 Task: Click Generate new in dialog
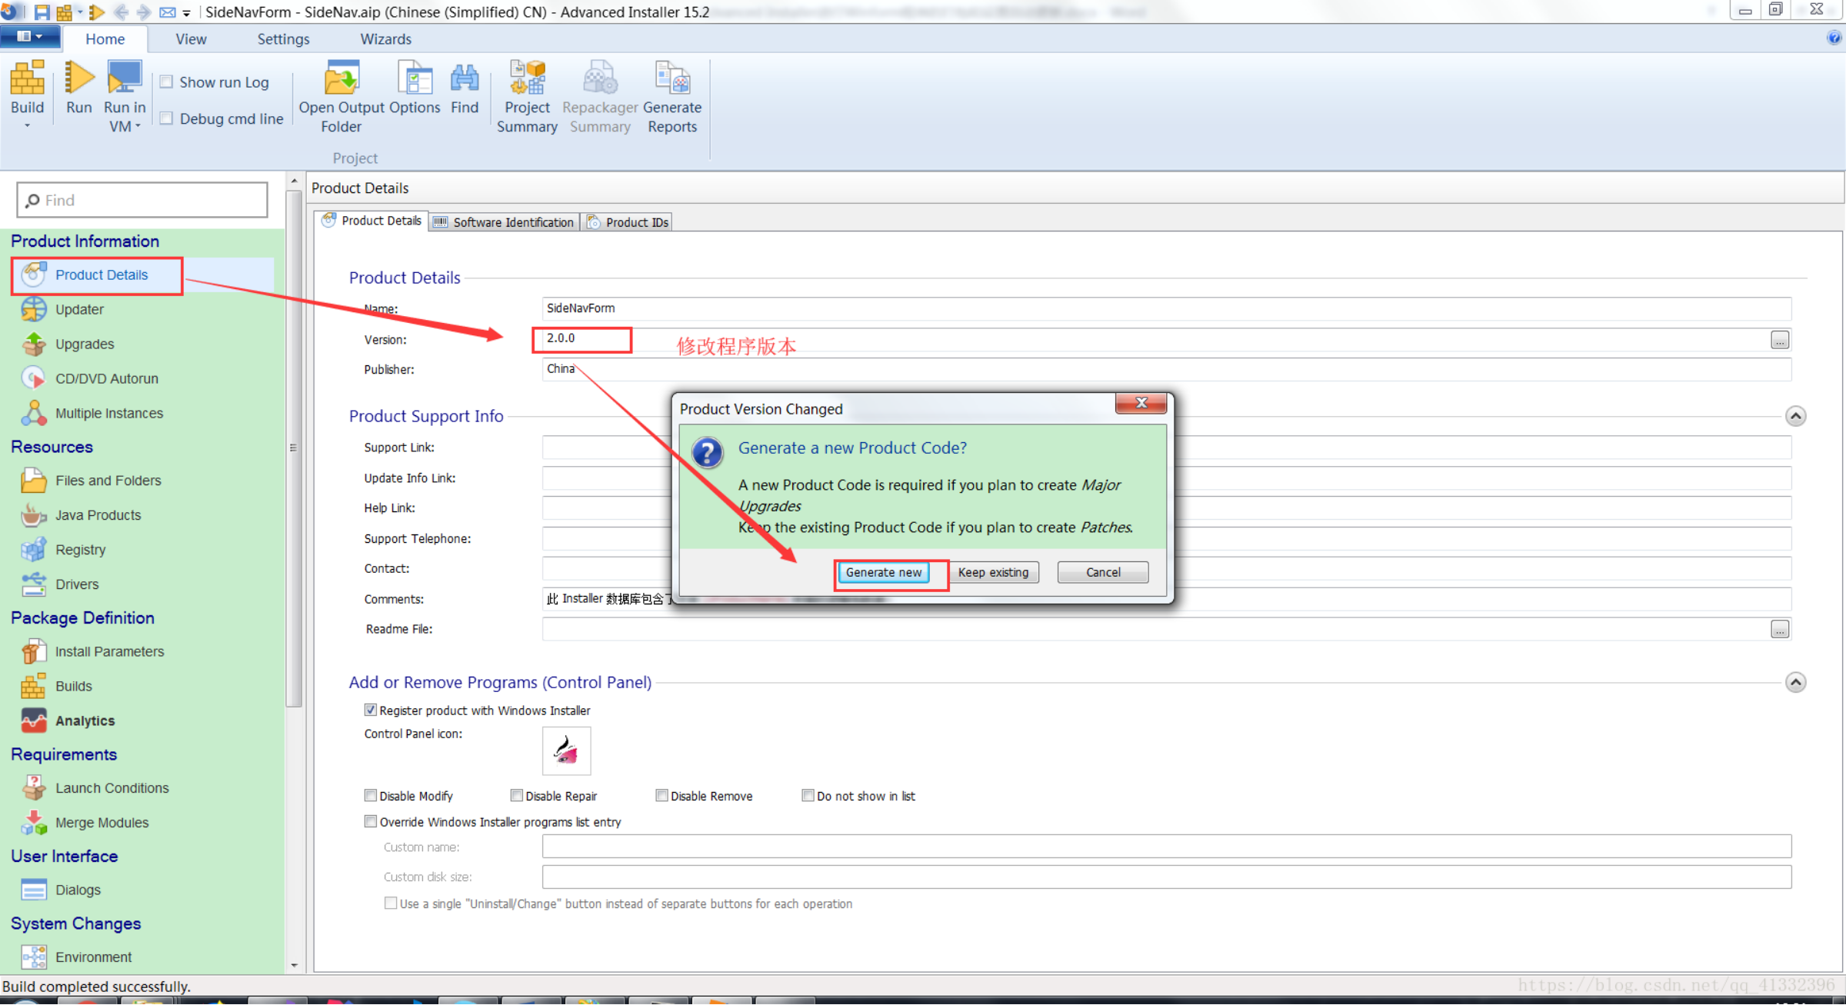883,572
